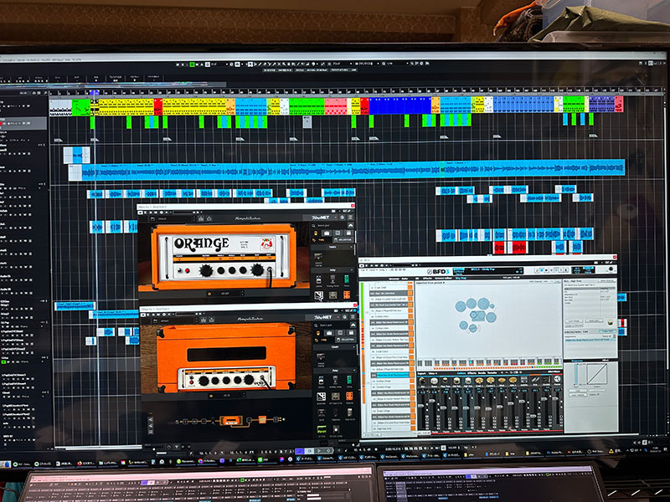Click ToneNET button in upper AmpliTube window

(321, 218)
